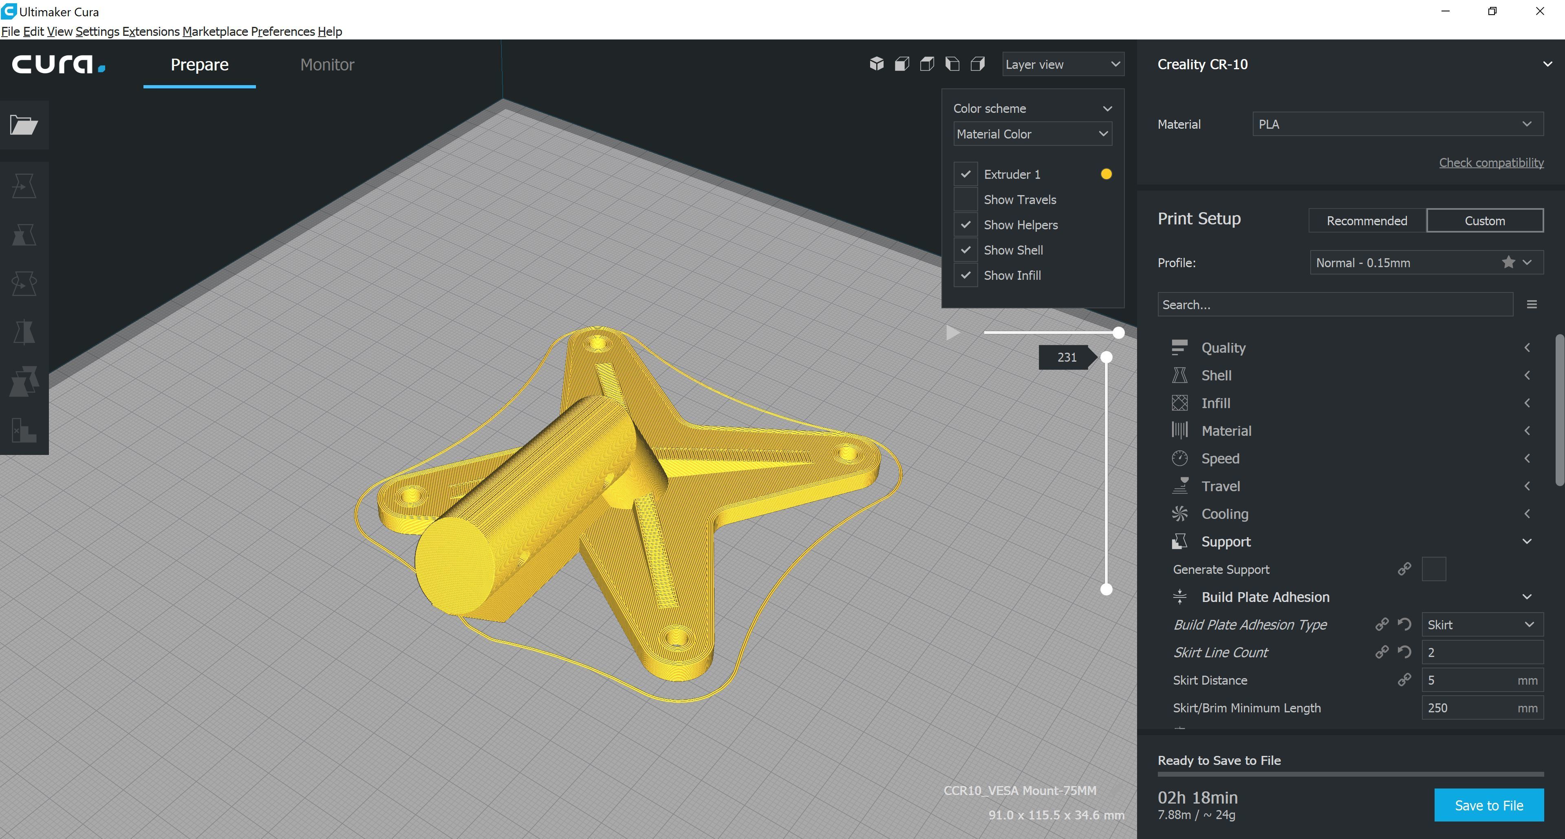
Task: Click the Shell category icon
Action: [1179, 375]
